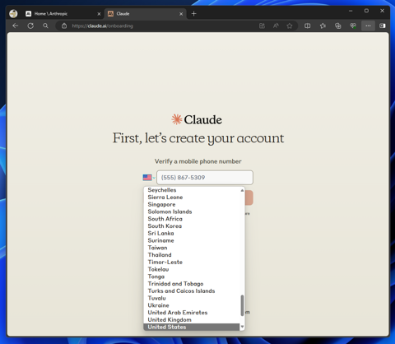Pick Trinidad and Tobago from dropdown
395x344 pixels.
click(x=192, y=284)
